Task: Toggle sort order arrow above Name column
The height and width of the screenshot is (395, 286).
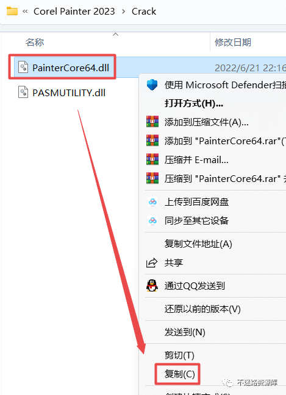Action: tap(116, 35)
